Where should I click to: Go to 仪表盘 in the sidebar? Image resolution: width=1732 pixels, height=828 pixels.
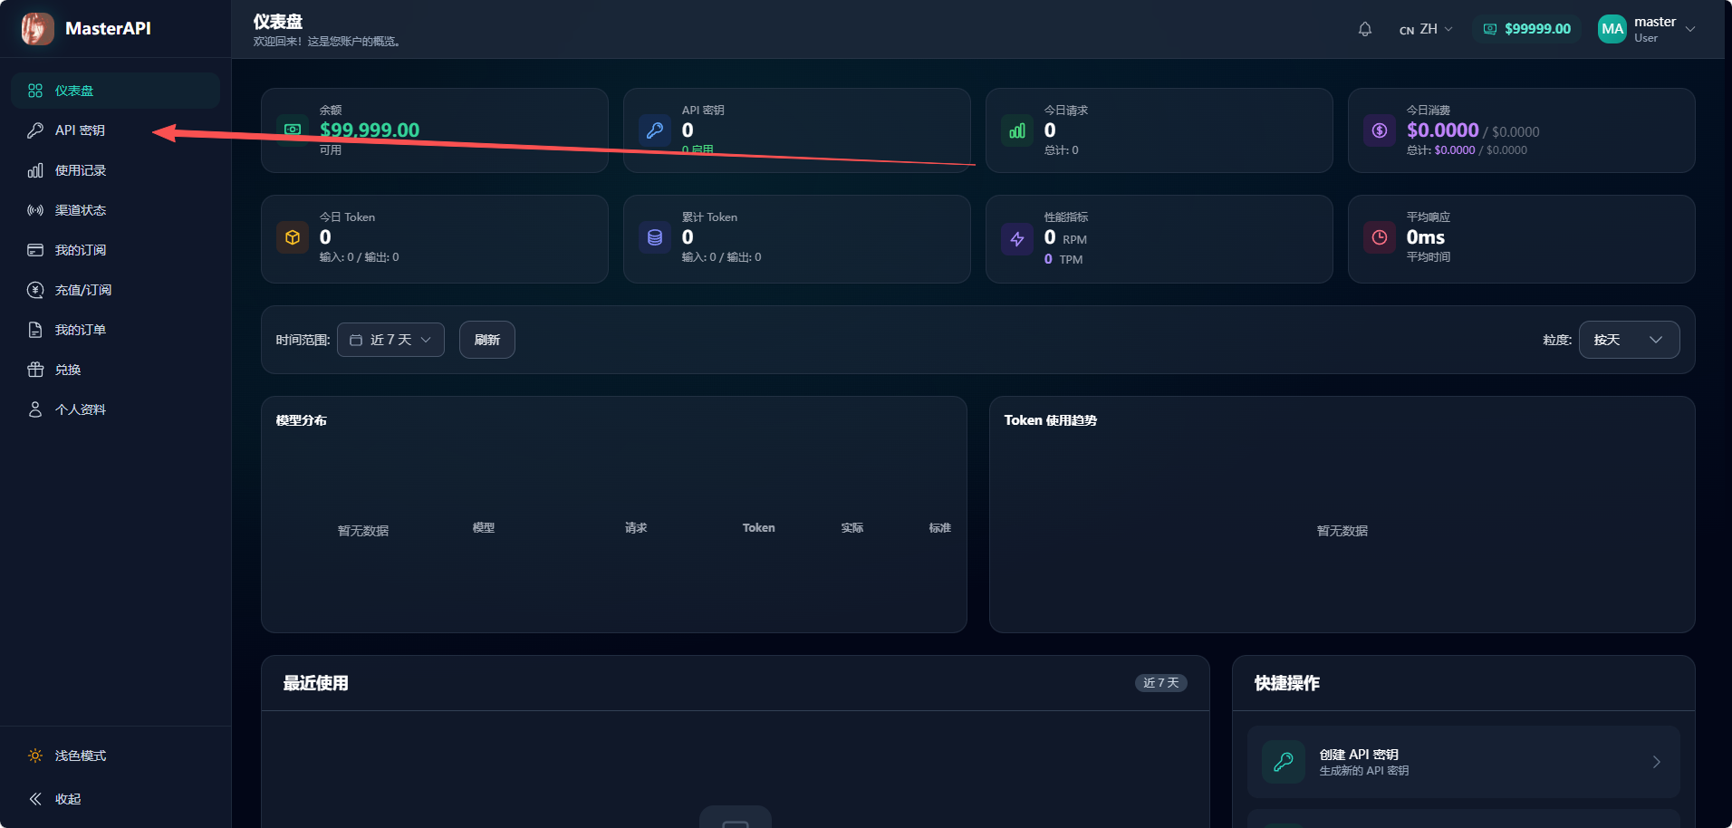pyautogui.click(x=115, y=91)
